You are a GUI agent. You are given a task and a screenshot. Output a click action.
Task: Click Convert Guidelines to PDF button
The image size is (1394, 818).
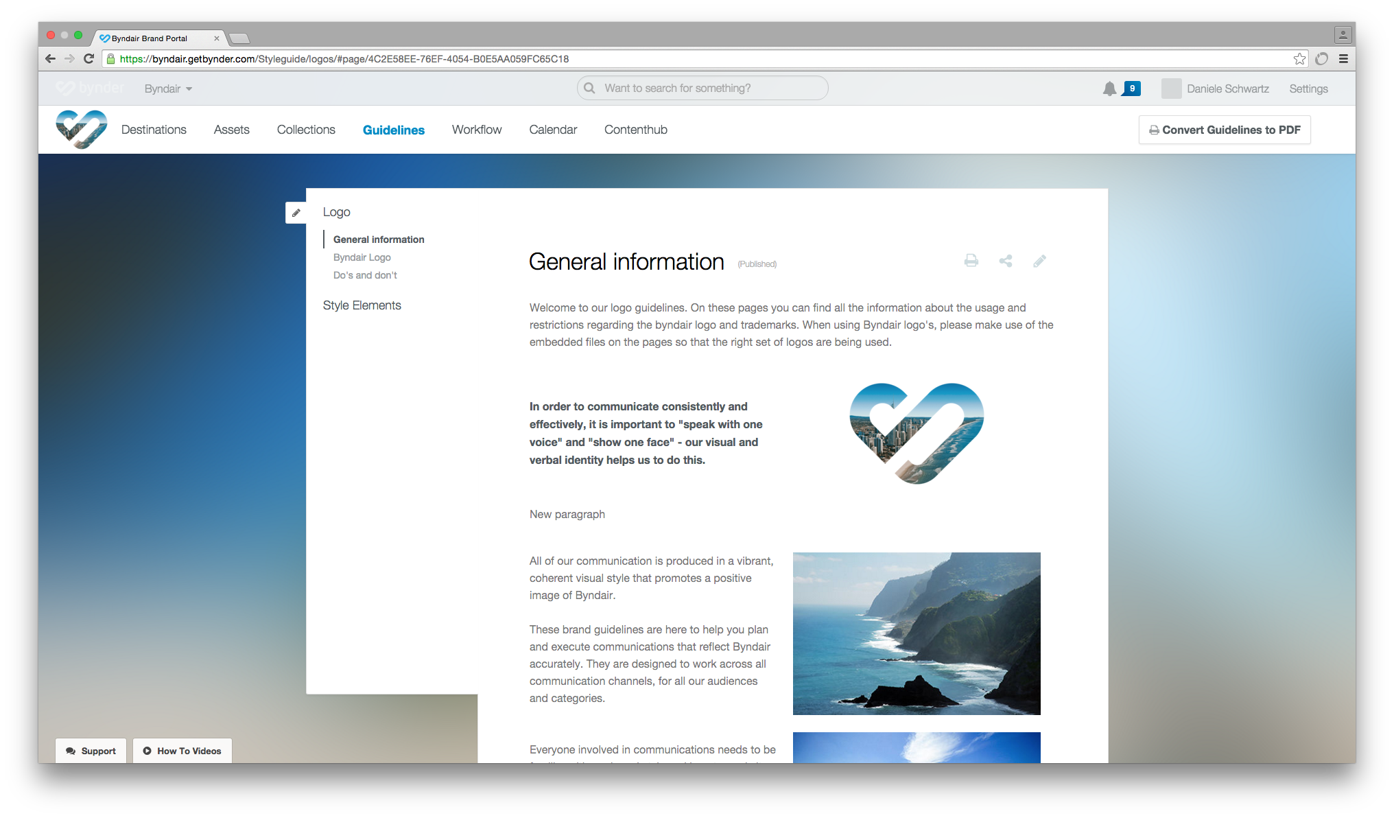pos(1225,130)
